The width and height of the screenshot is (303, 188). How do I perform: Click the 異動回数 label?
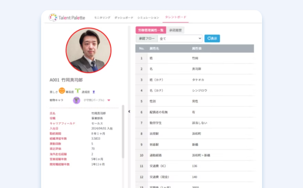(x=55, y=144)
